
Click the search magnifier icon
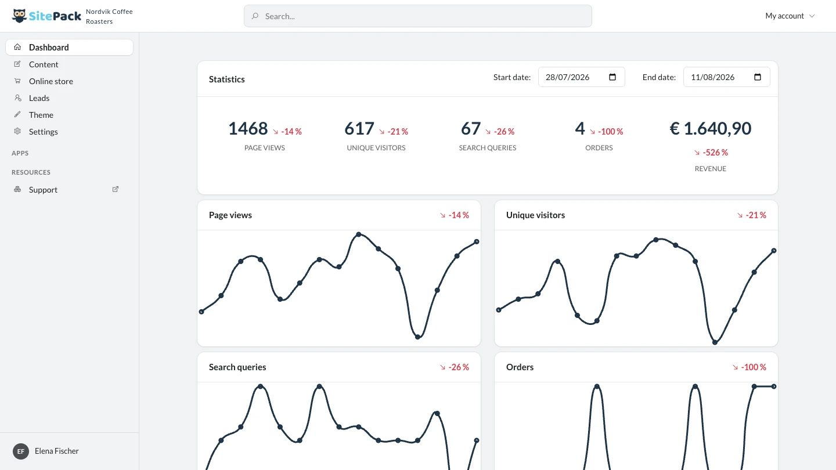(x=255, y=16)
